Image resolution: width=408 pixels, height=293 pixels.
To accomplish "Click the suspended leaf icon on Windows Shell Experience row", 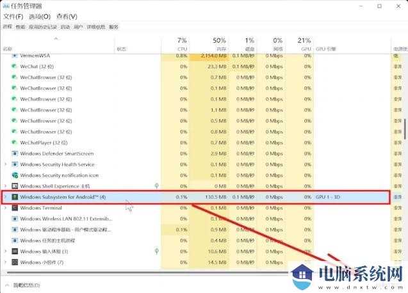I will click(x=157, y=186).
